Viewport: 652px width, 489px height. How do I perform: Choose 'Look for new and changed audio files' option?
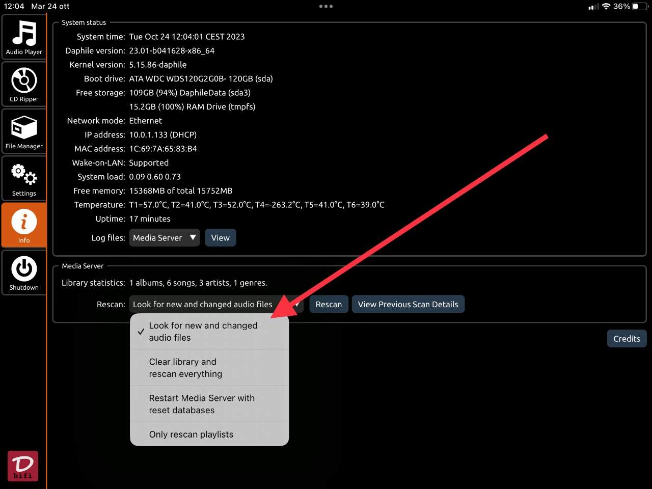[x=209, y=332]
